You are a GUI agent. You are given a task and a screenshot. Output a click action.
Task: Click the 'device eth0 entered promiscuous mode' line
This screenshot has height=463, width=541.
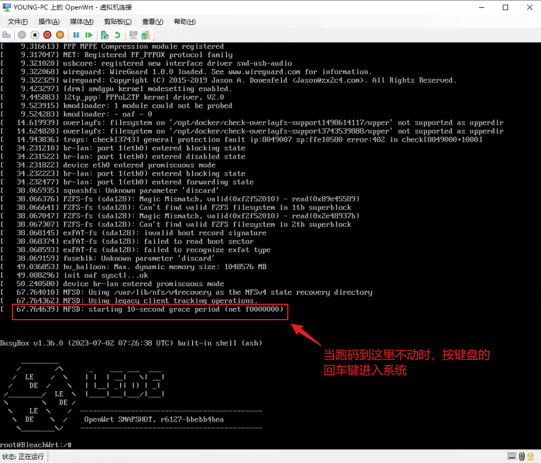pos(108,165)
